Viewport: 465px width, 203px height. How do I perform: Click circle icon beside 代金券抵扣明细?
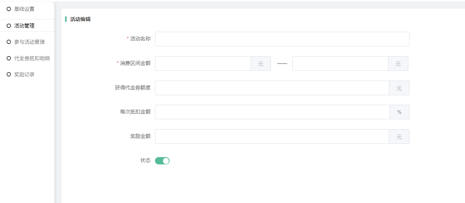tap(9, 58)
